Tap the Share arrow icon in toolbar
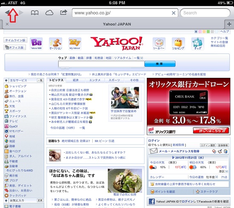The width and height of the screenshot is (234, 208). tap(63, 12)
